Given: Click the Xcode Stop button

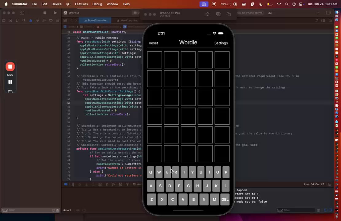Looking at the screenshot, I should (x=45, y=13).
